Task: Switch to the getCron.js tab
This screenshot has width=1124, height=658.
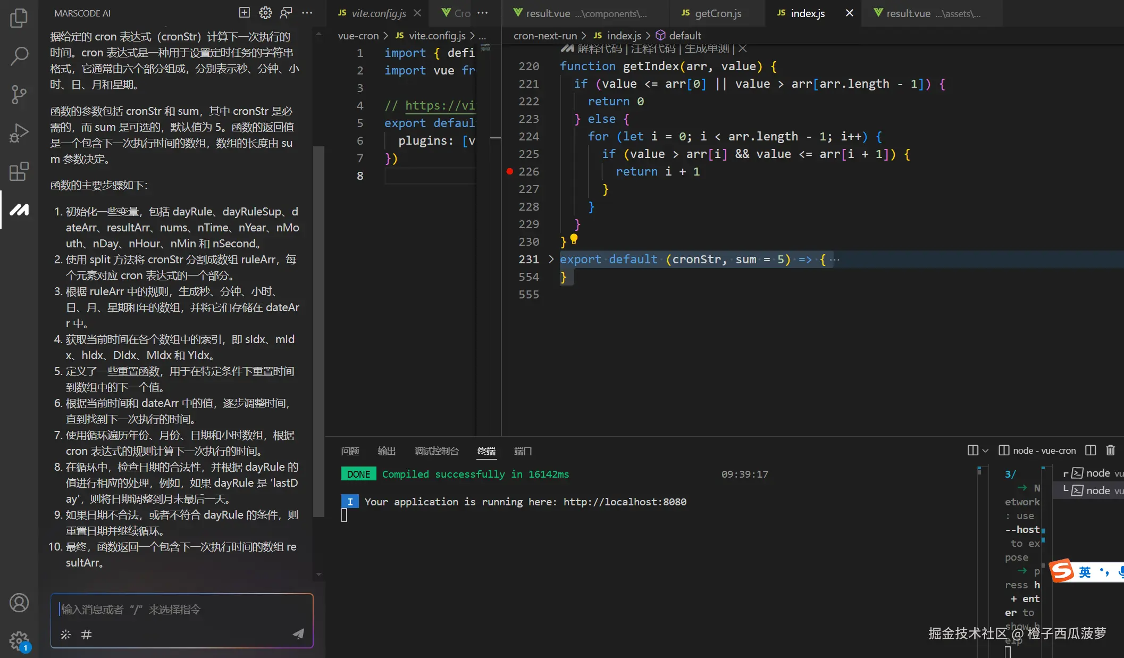Action: click(717, 13)
